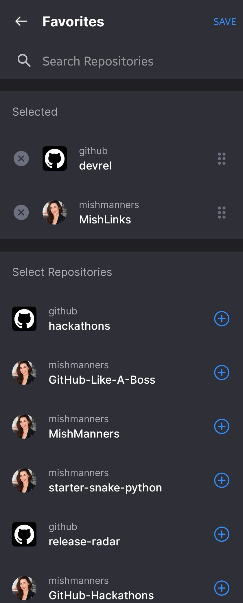The height and width of the screenshot is (603, 243).
Task: Add hackathons repository to favorites
Action: click(222, 319)
